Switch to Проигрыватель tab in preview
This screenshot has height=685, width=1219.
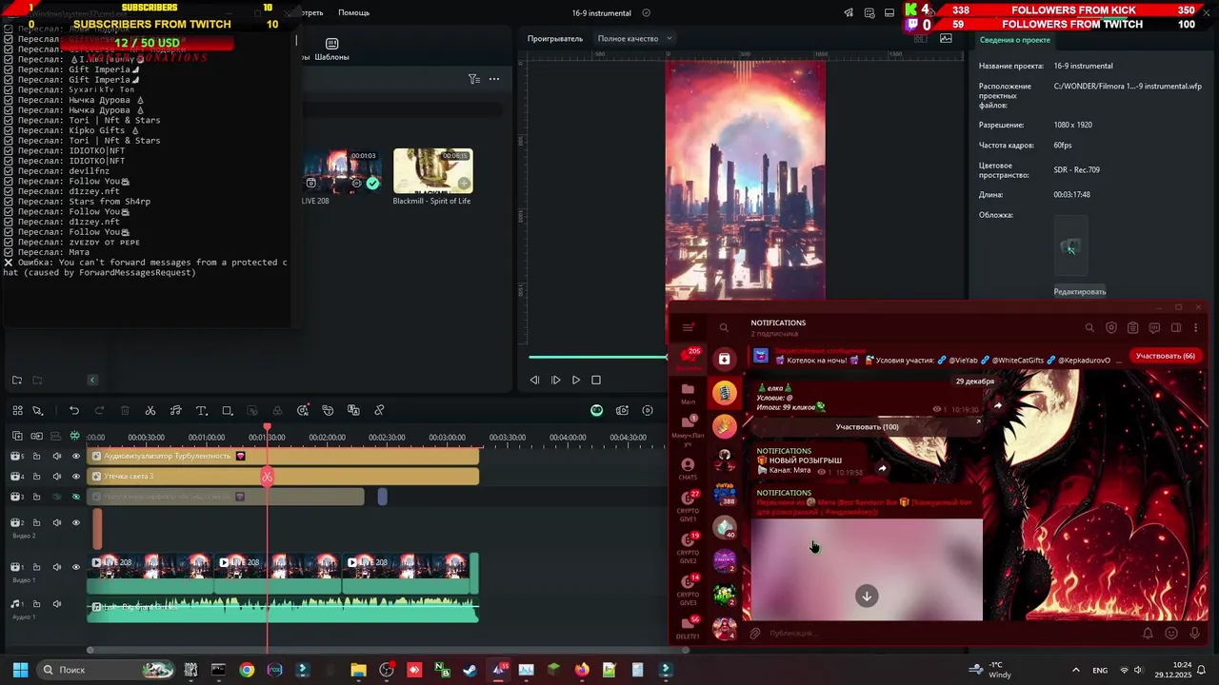click(555, 39)
